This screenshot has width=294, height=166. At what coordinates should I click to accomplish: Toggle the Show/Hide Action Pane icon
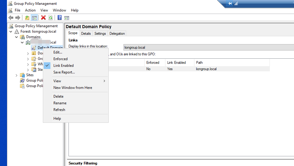click(67, 18)
